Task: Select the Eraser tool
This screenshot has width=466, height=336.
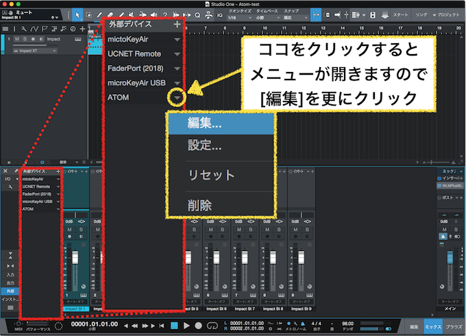Action: [x=110, y=15]
